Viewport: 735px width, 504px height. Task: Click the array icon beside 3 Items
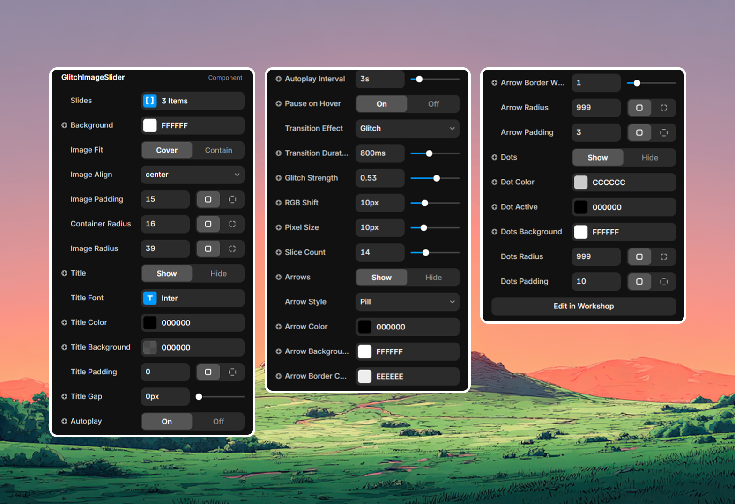[x=150, y=101]
